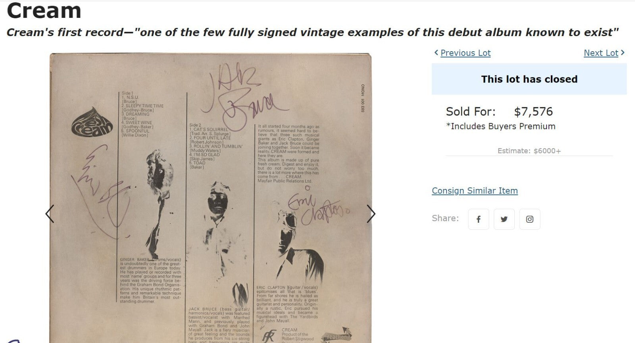This screenshot has width=635, height=343.
Task: Navigate forward using the Next Lot link
Action: click(x=601, y=53)
